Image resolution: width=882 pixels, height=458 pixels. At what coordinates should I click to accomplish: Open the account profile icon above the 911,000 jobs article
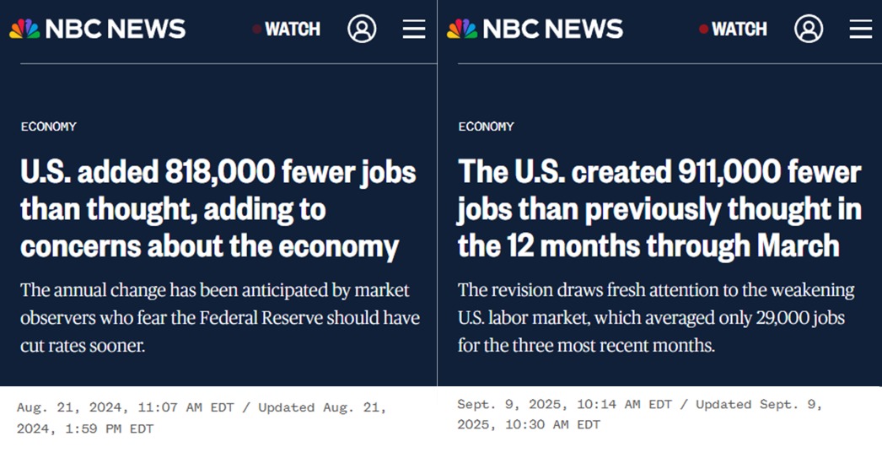point(809,29)
